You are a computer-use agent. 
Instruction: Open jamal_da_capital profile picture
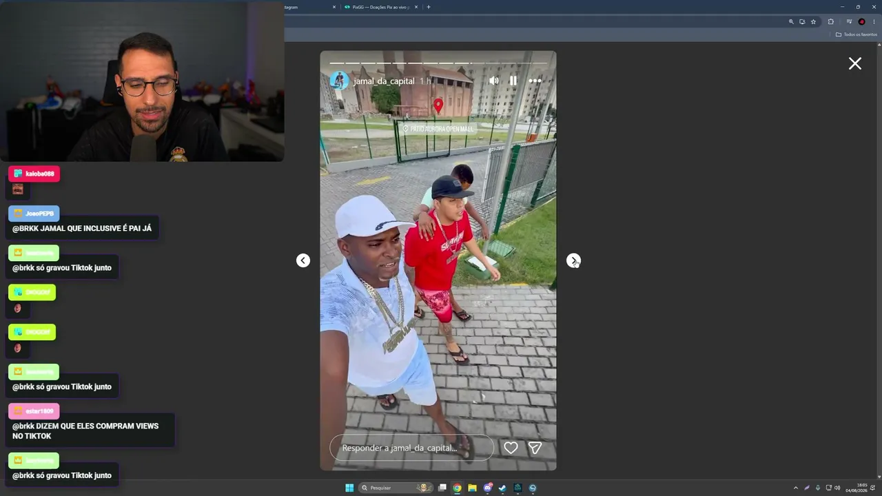[339, 81]
